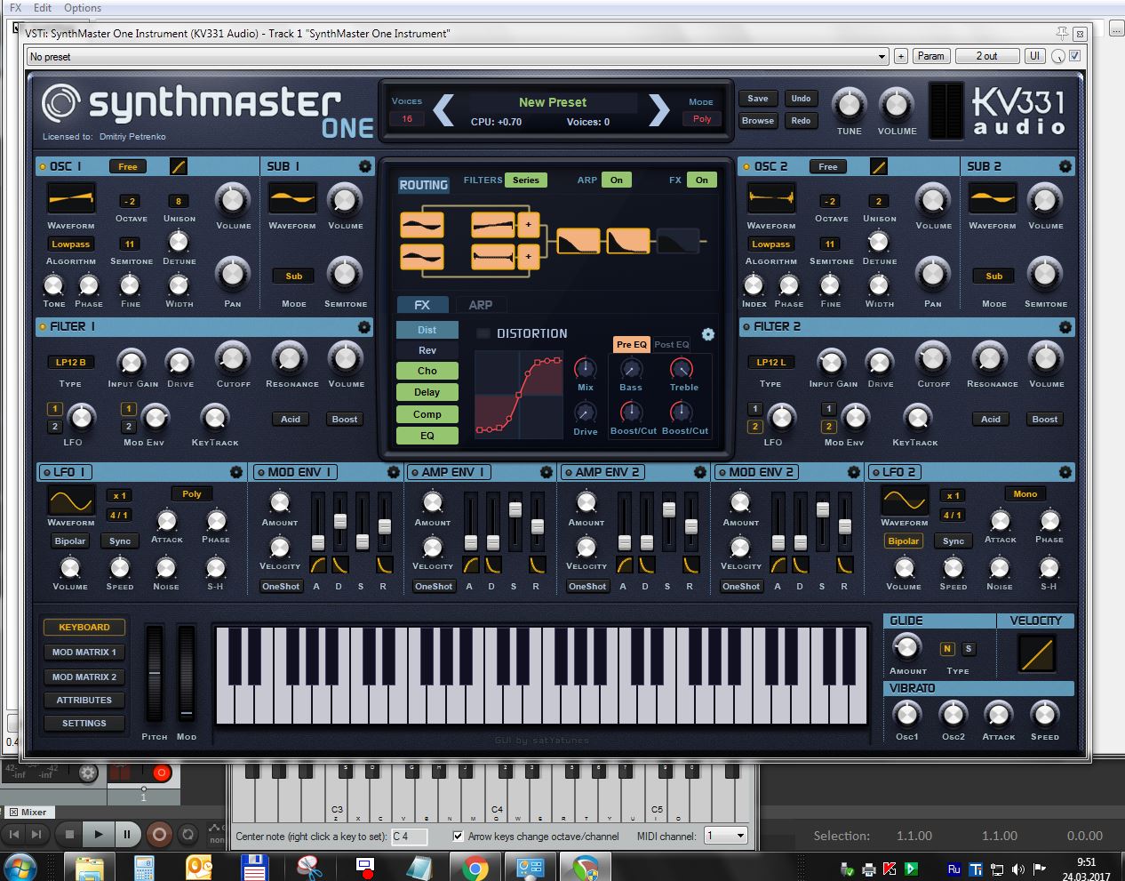Select Delay effect in FX list
1125x881 pixels.
(427, 392)
